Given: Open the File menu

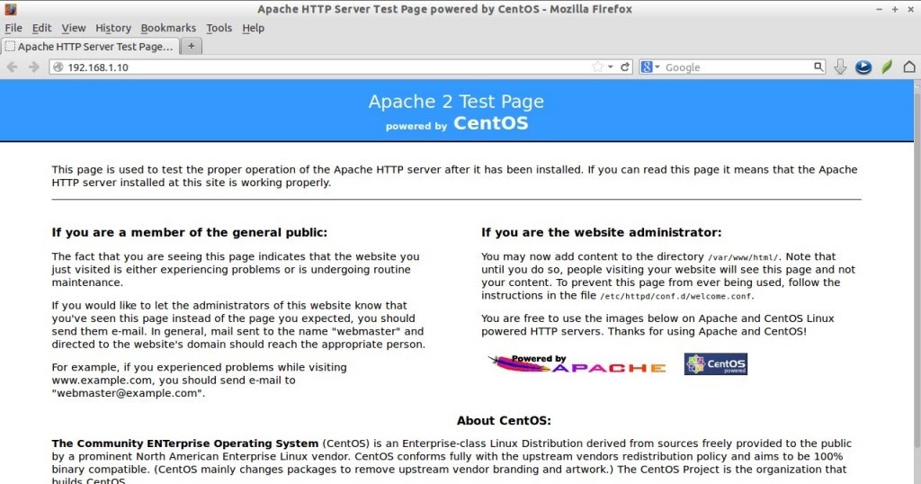Looking at the screenshot, I should click(13, 28).
